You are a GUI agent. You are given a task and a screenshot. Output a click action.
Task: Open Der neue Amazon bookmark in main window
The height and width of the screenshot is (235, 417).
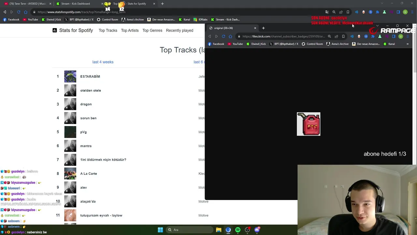161,20
